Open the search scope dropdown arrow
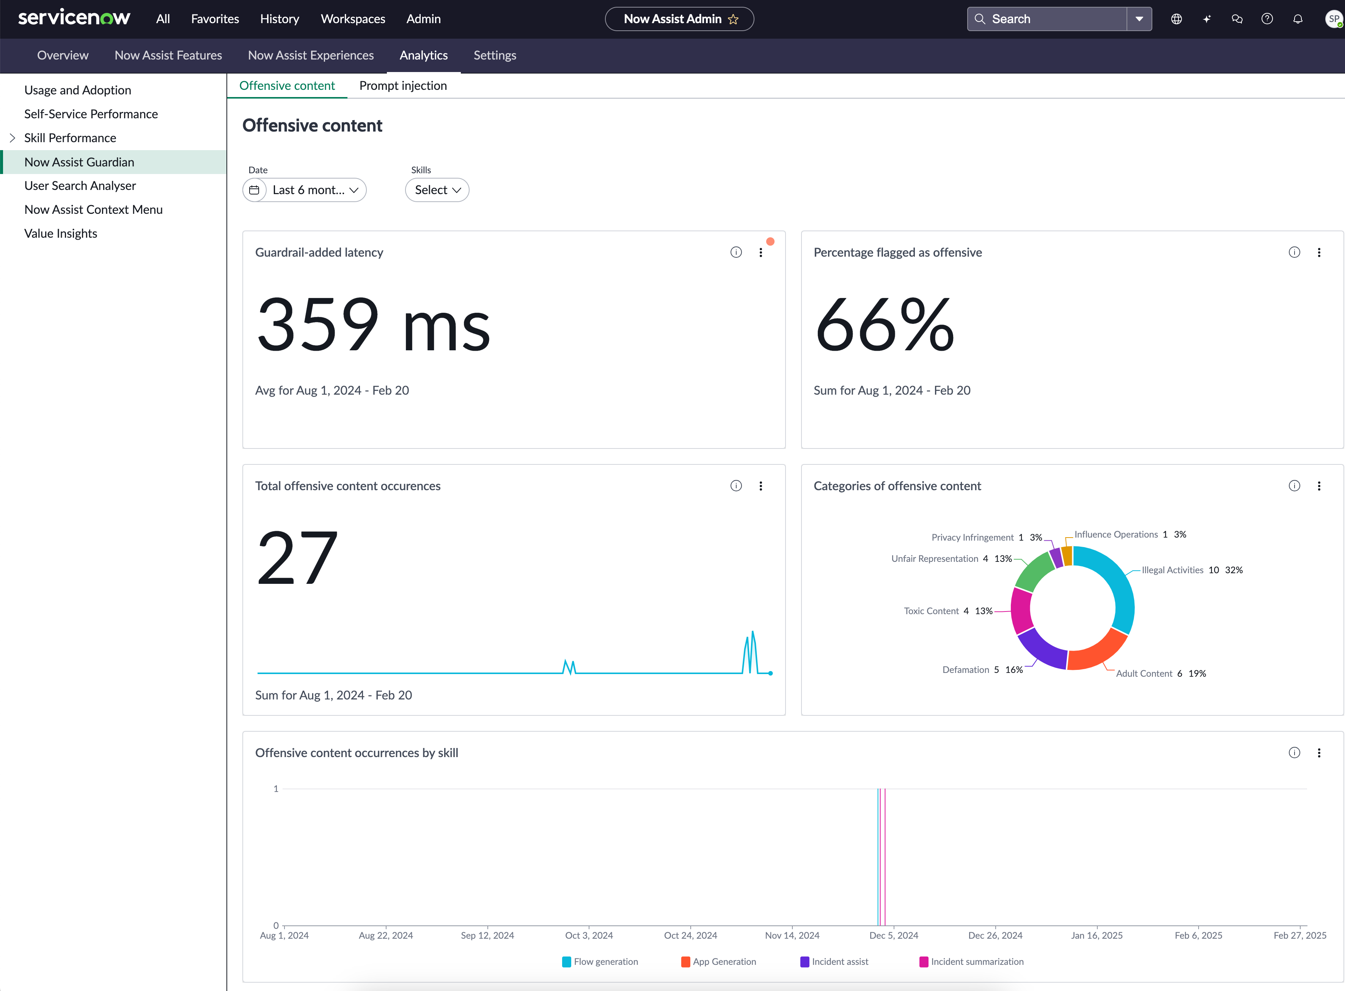Screen dimensions: 1345x991 pos(1139,19)
